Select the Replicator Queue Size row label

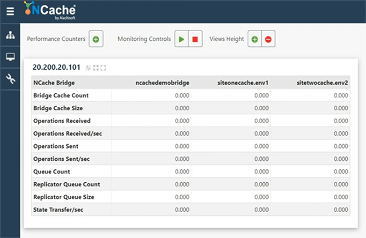point(64,197)
